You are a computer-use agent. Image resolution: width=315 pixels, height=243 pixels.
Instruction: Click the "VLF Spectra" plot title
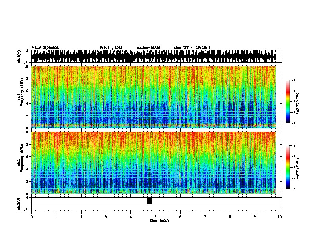pos(45,48)
